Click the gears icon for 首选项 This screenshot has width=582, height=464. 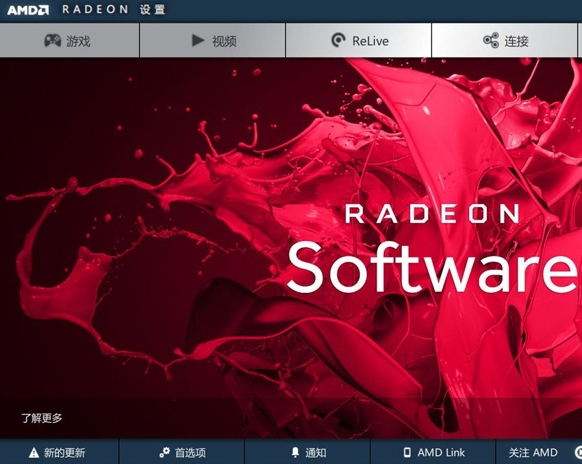(164, 452)
